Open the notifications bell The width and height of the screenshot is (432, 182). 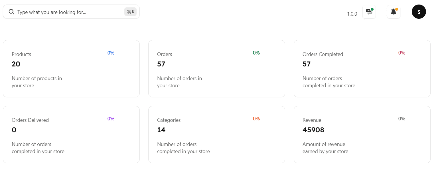394,12
